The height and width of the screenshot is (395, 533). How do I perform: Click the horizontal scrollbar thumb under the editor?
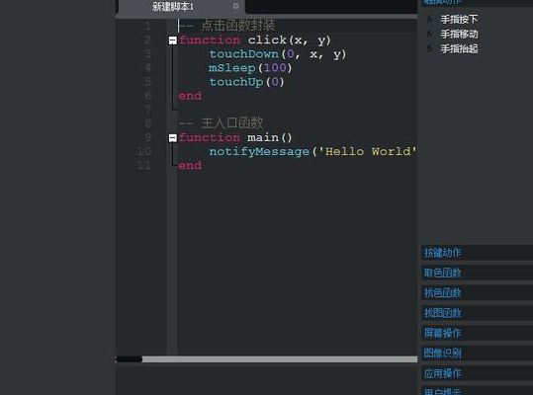coord(129,359)
